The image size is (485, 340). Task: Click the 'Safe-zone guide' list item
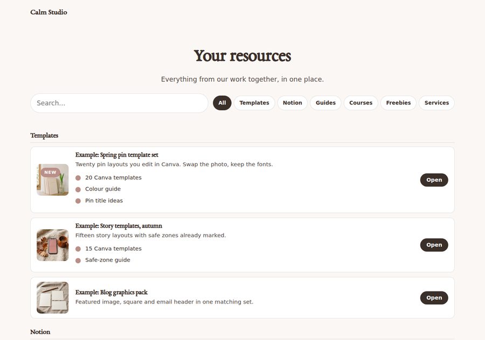pos(103,260)
